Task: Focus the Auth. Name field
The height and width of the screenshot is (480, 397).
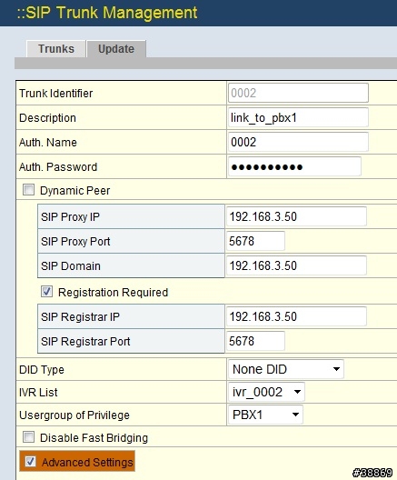Action: coord(298,142)
